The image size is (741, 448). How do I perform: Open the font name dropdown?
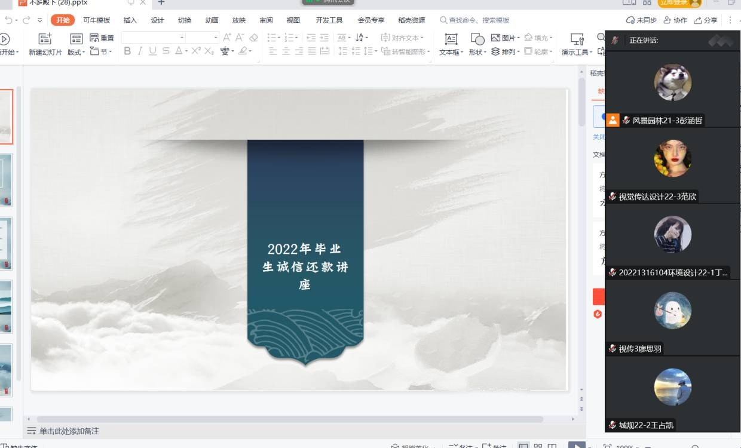point(152,38)
